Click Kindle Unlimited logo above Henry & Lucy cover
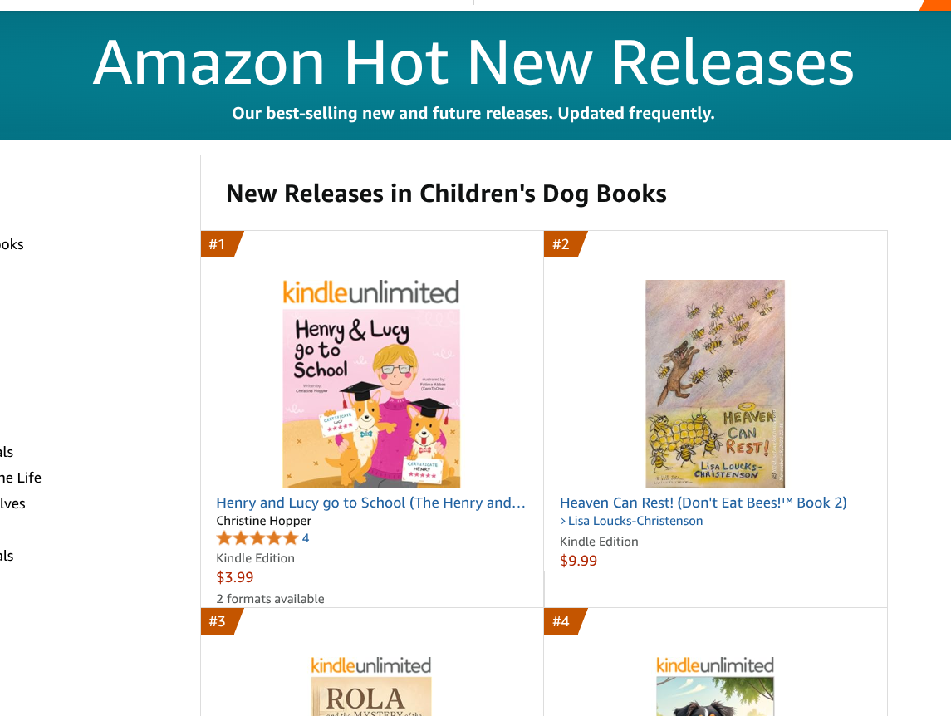The height and width of the screenshot is (716, 951). [370, 292]
